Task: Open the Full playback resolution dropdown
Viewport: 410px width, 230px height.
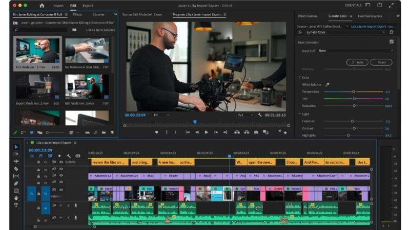Action: (245, 115)
